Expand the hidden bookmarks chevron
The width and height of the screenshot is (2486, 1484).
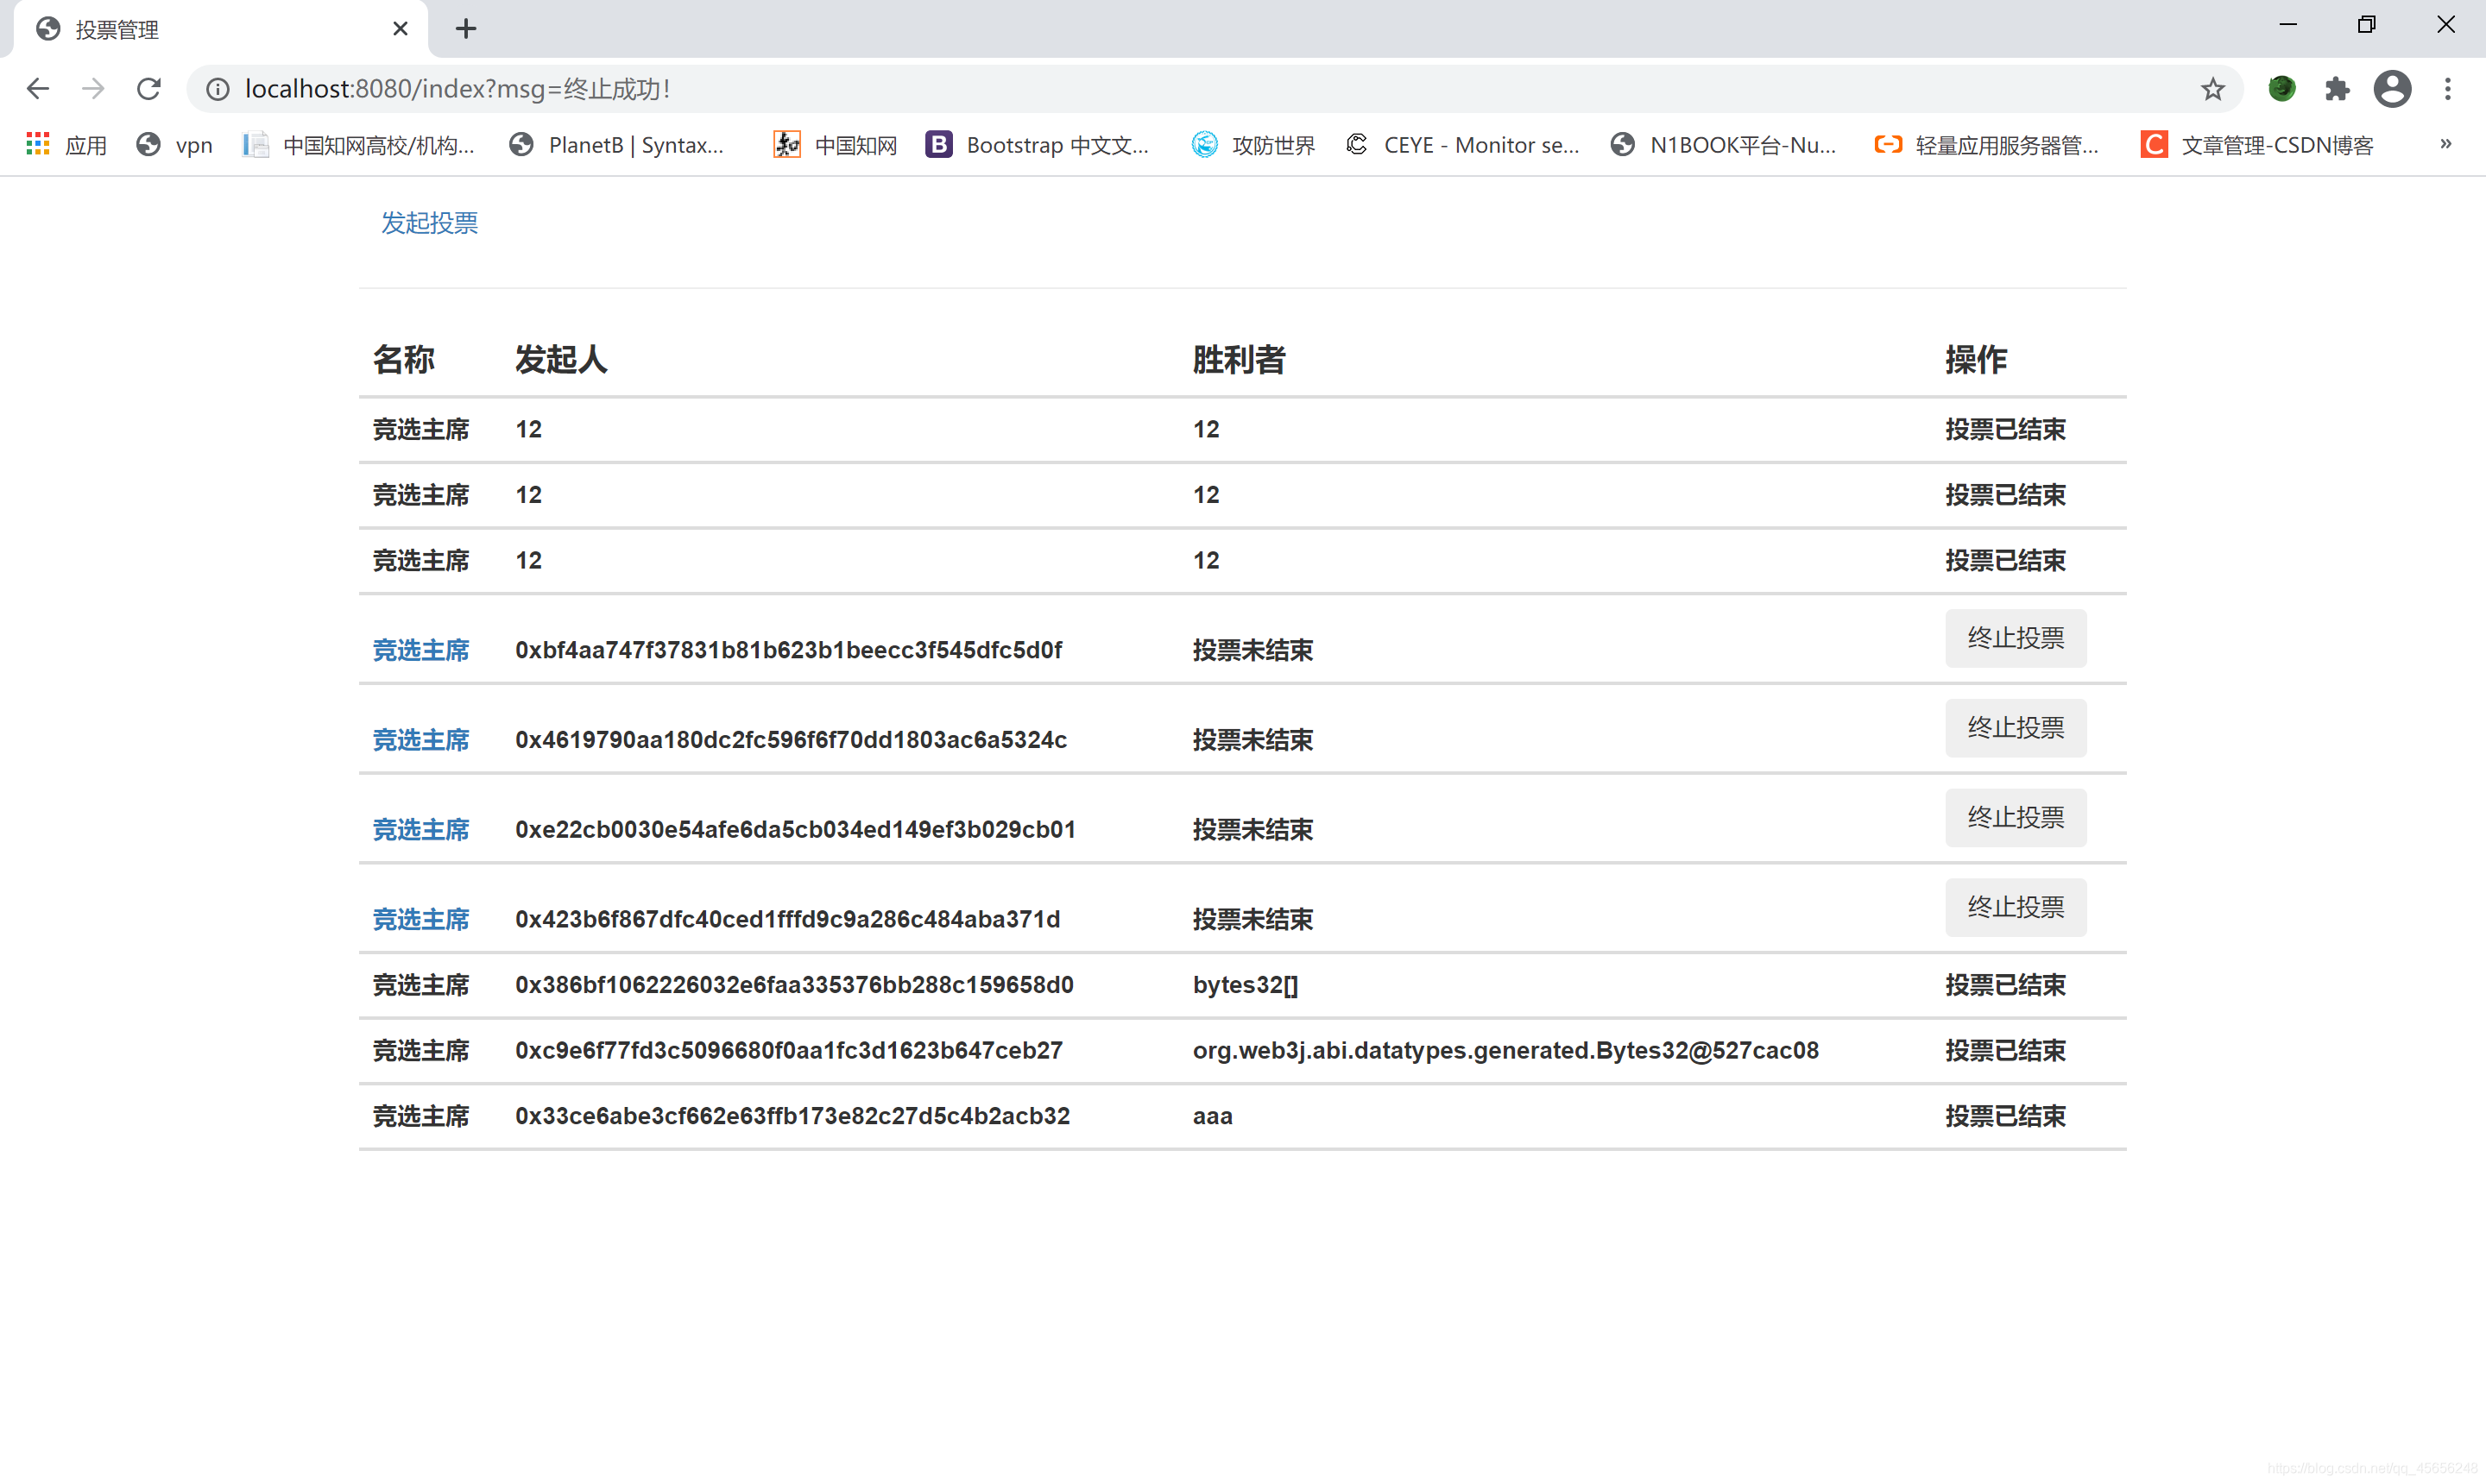pyautogui.click(x=2445, y=144)
